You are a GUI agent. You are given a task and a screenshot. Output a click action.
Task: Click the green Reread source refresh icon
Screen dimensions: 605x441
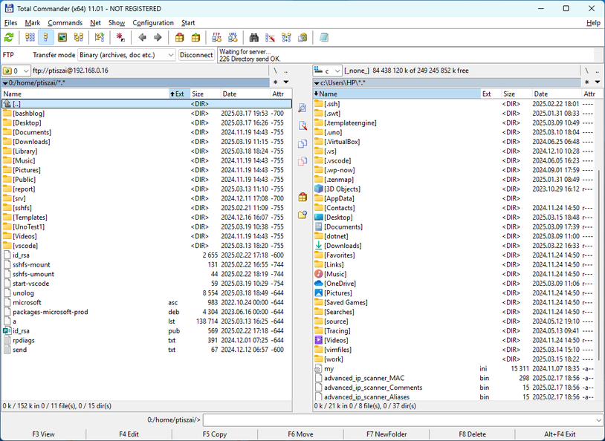coord(9,37)
